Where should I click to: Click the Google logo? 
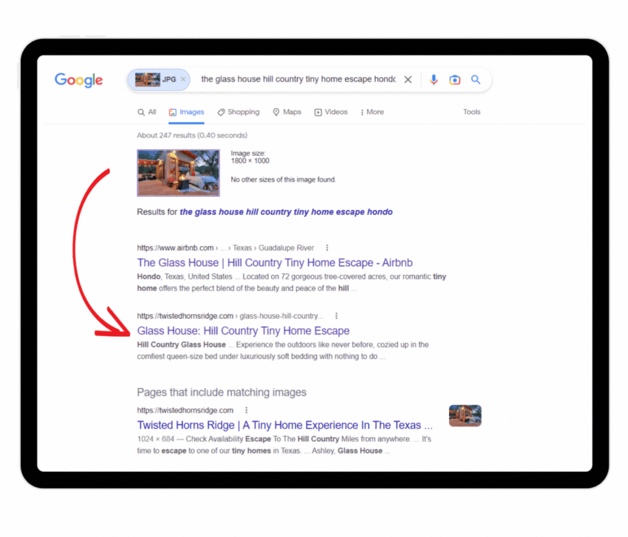pyautogui.click(x=78, y=80)
